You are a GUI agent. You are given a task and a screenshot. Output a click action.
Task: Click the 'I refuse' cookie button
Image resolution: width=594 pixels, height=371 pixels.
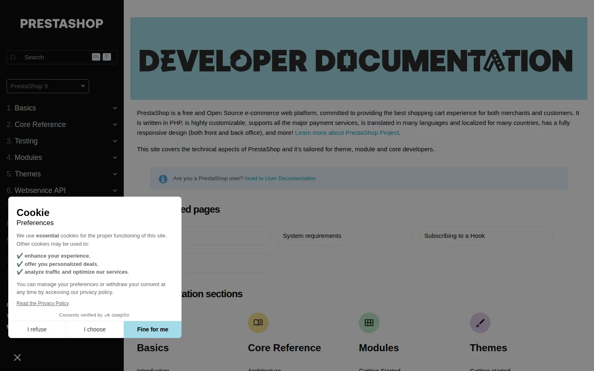point(37,329)
